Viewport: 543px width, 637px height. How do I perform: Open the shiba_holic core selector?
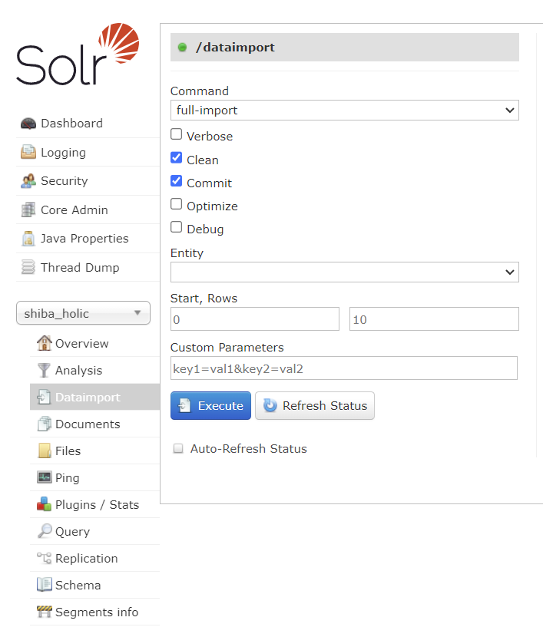(83, 313)
